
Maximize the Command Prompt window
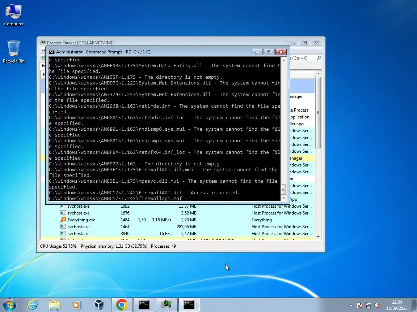click(x=269, y=52)
